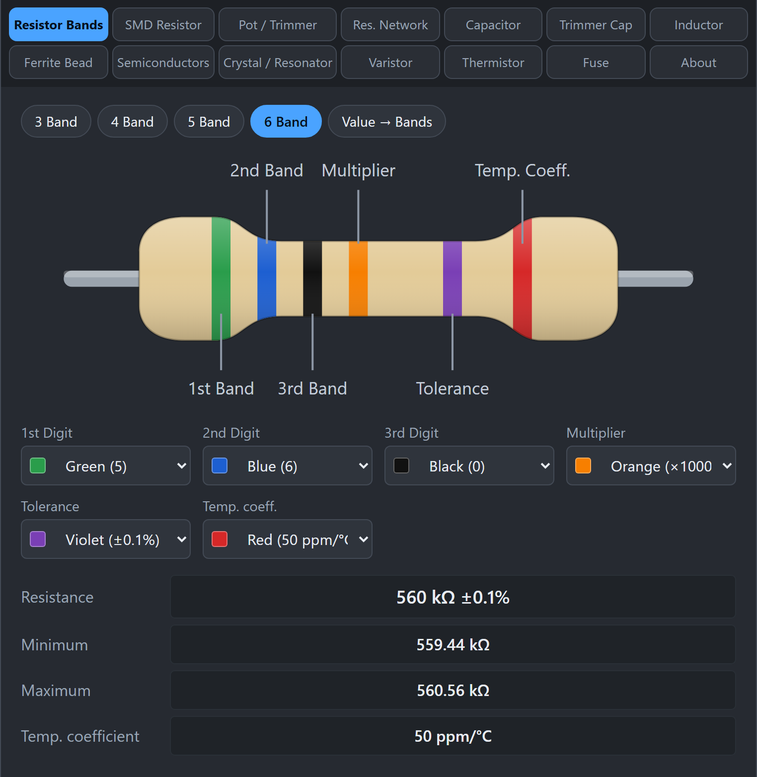This screenshot has width=757, height=777.
Task: Click the blue second band on the resistor
Action: [x=267, y=279]
